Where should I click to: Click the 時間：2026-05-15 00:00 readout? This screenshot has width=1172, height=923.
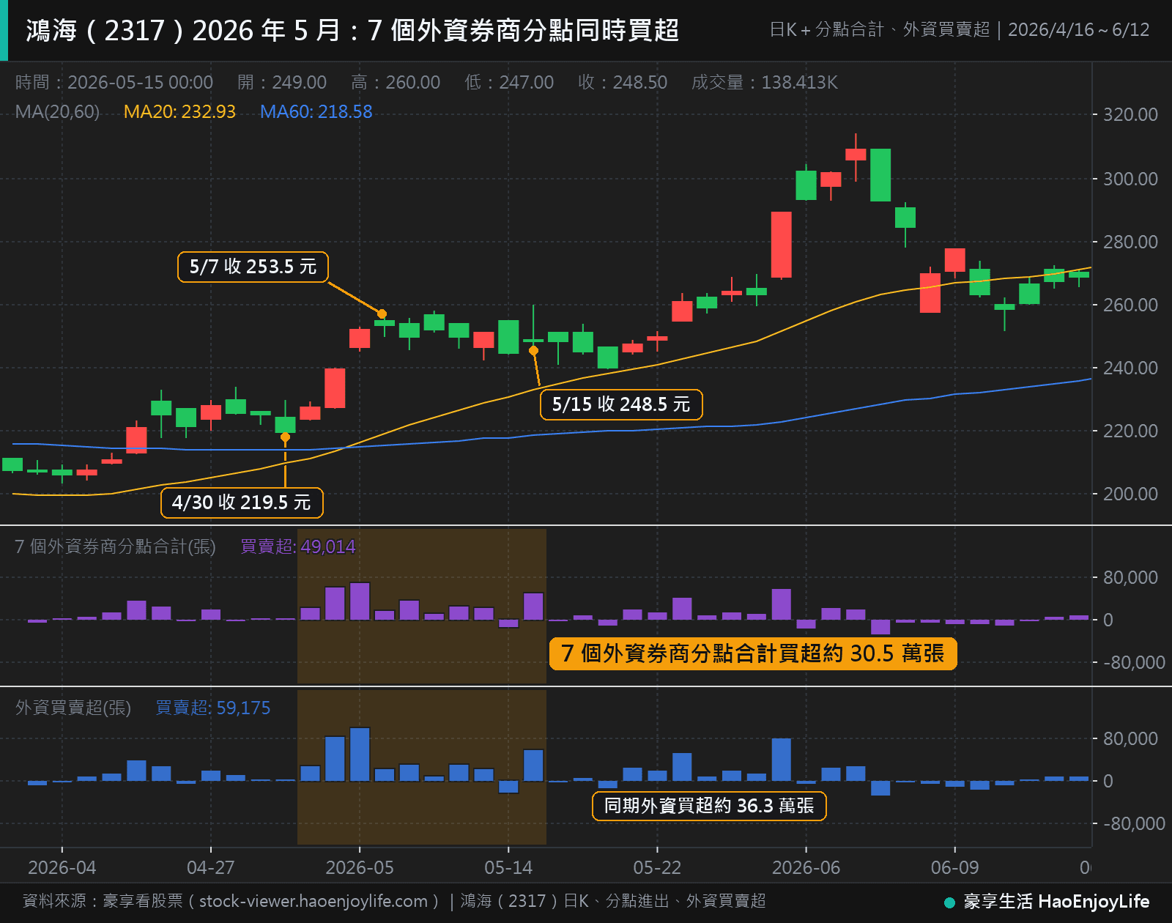point(114,83)
